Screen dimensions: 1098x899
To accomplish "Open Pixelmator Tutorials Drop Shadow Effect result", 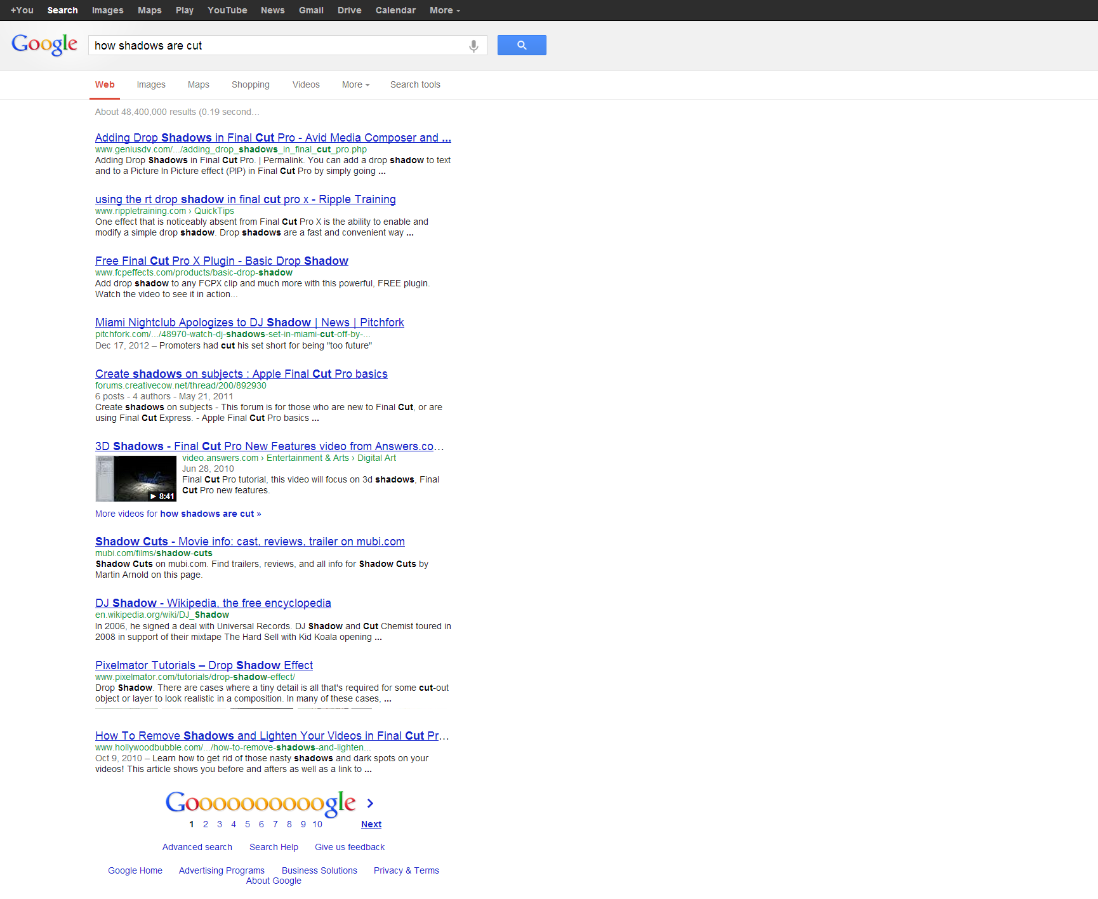I will tap(204, 665).
